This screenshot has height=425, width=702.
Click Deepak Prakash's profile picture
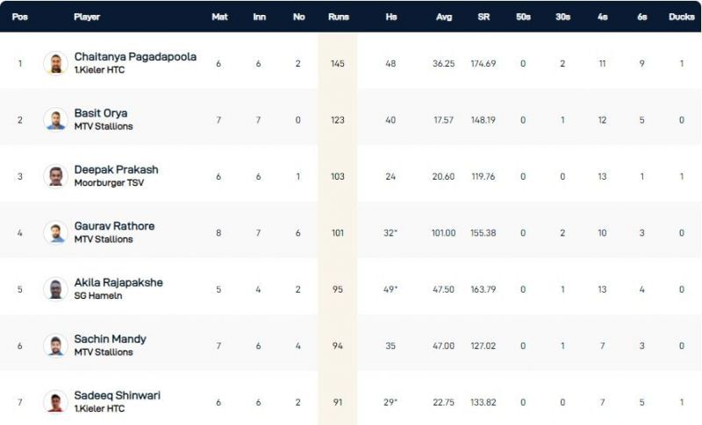click(55, 175)
